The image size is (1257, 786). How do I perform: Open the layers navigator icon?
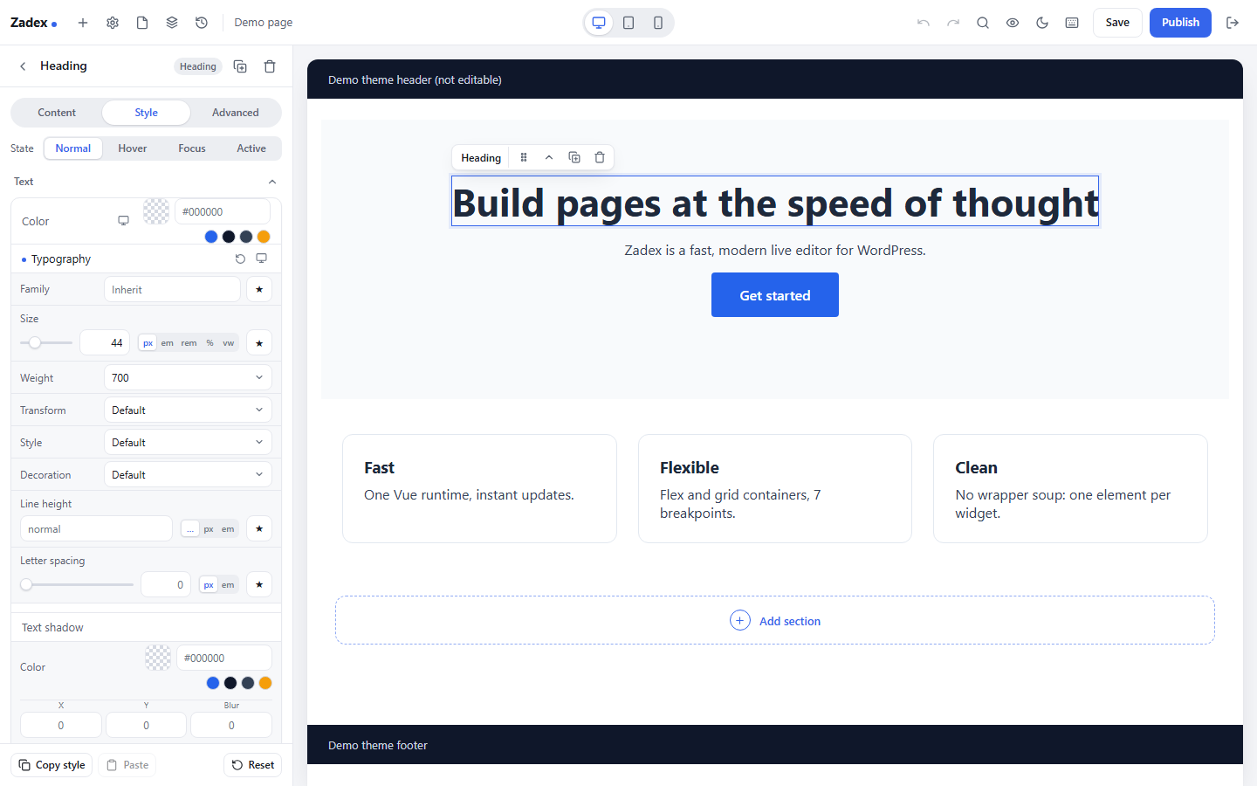tap(172, 23)
